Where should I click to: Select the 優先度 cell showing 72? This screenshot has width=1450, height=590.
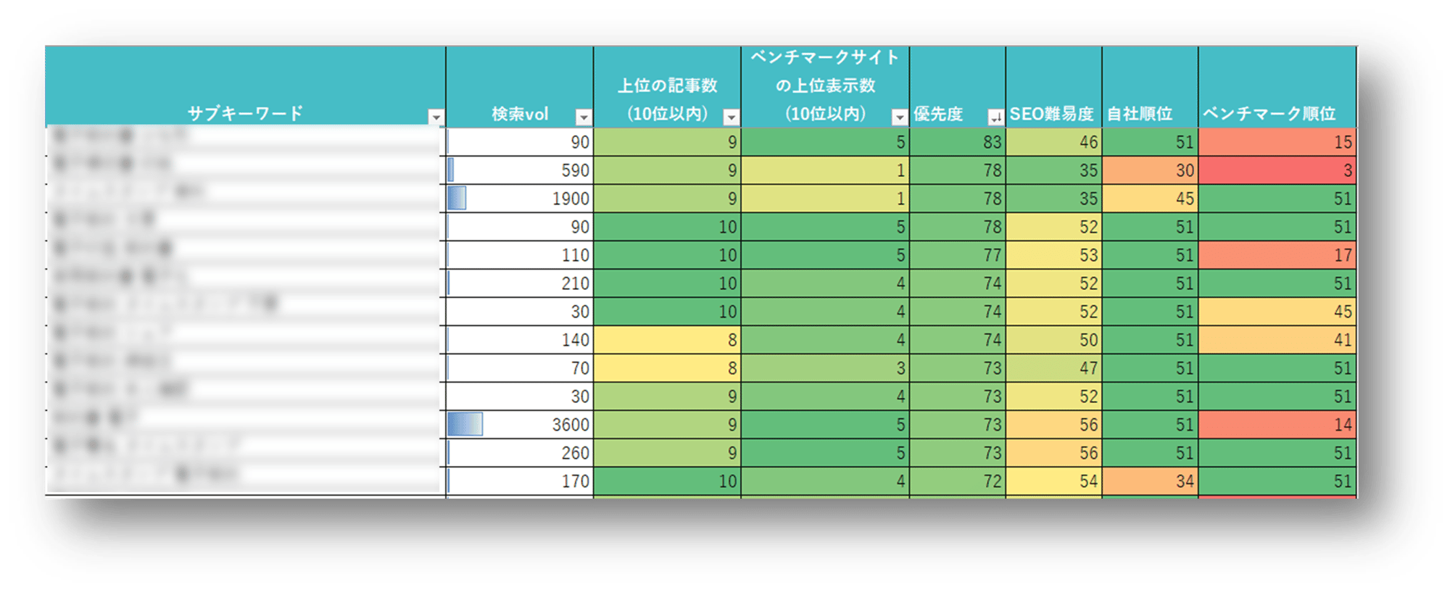[958, 481]
